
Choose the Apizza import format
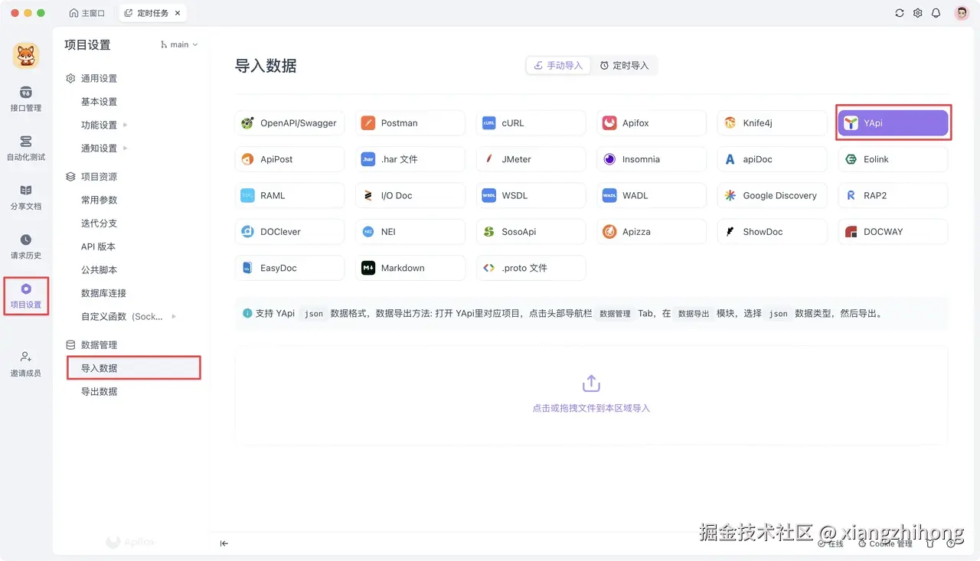(652, 232)
